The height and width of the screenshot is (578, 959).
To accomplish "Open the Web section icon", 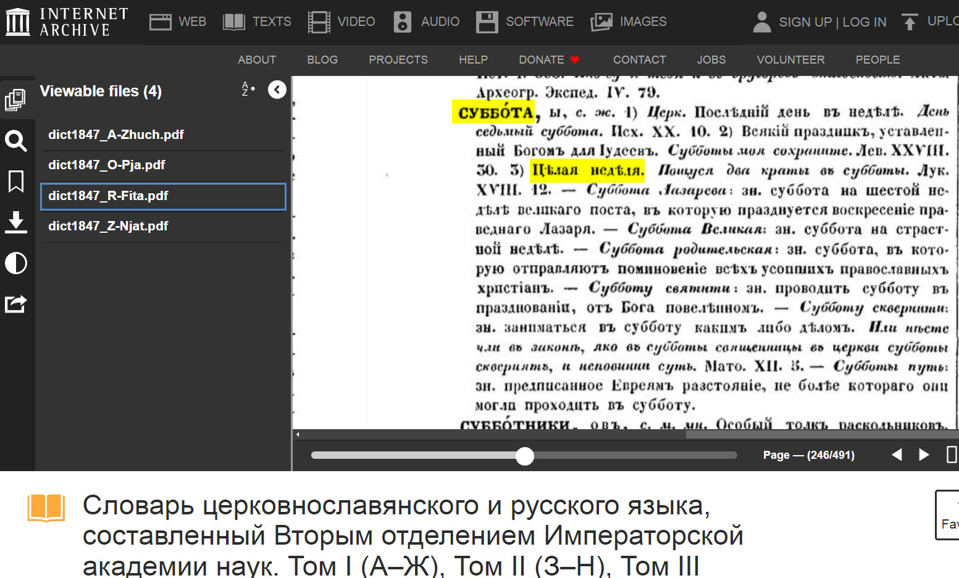I will (x=161, y=22).
